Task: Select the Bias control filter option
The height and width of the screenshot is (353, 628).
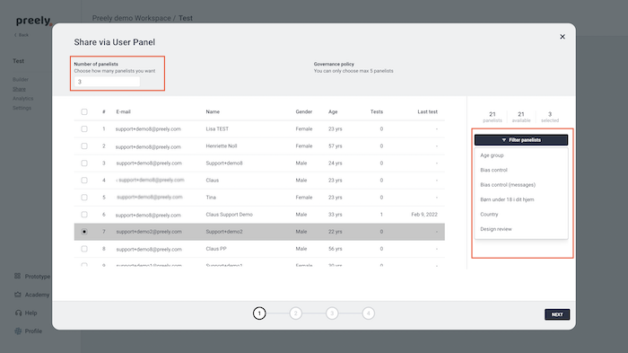Action: click(x=493, y=170)
